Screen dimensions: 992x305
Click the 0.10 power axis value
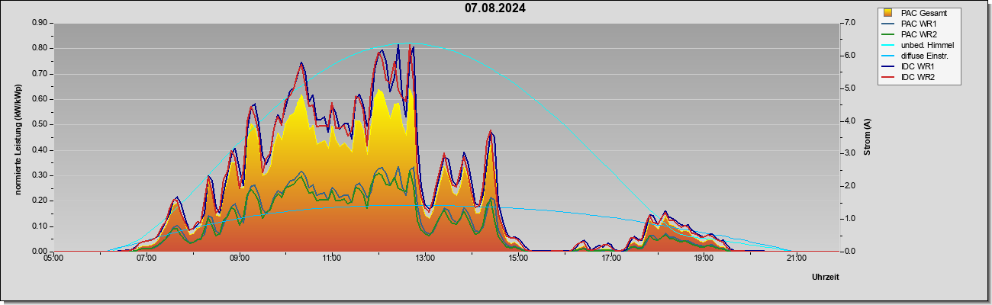click(40, 226)
